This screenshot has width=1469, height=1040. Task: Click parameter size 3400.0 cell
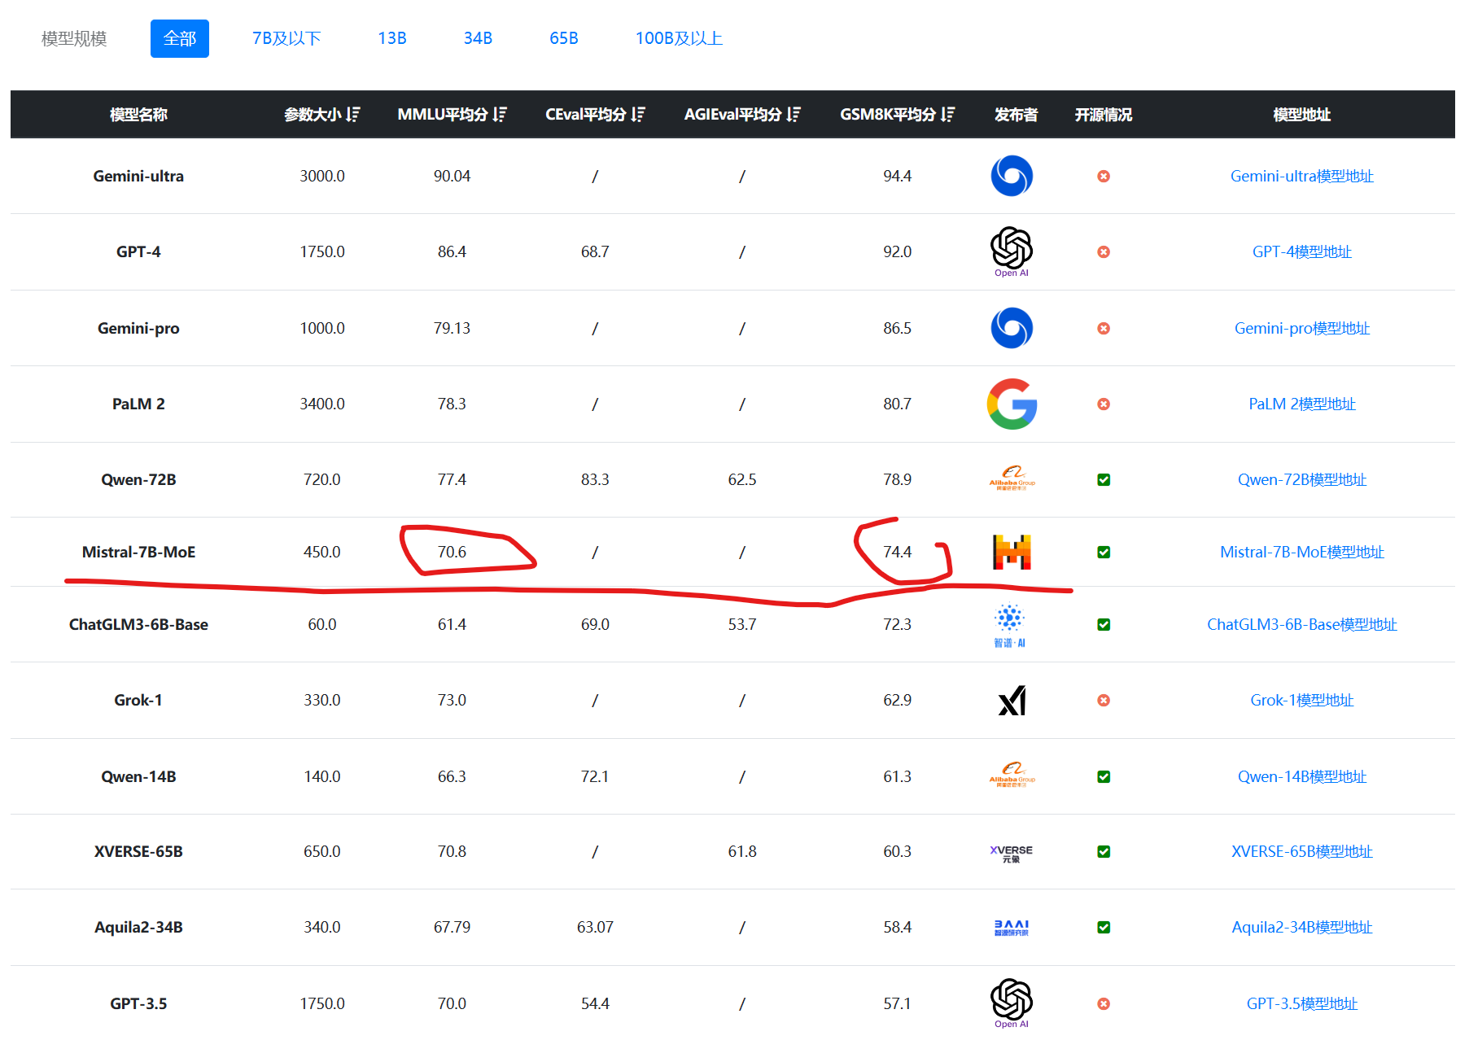click(x=322, y=404)
